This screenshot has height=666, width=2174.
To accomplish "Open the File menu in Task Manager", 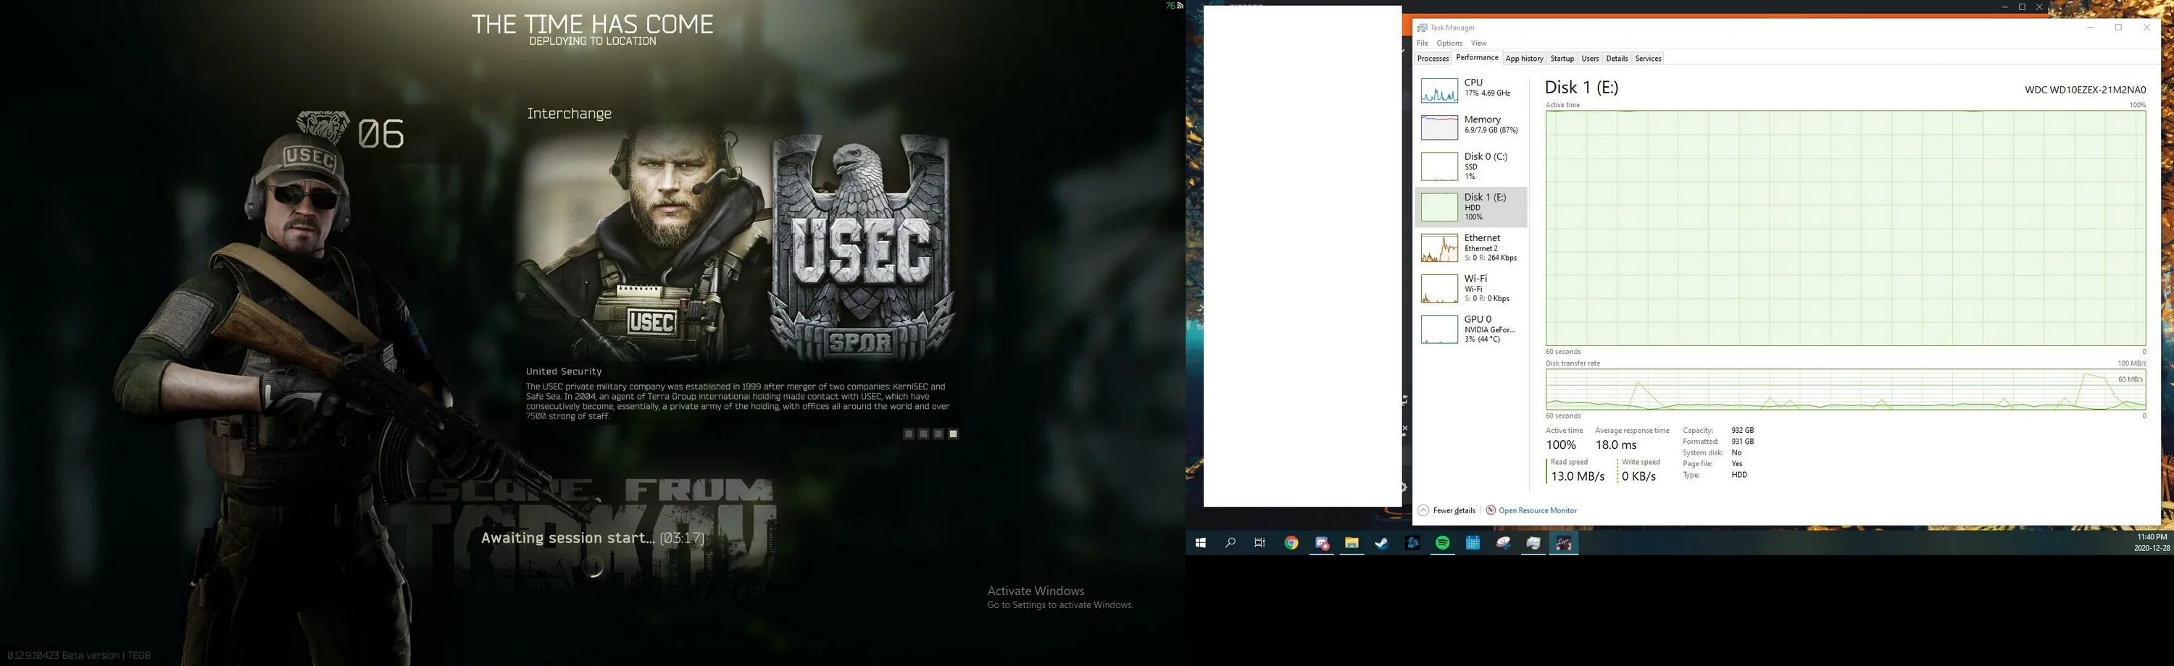I will [1422, 43].
